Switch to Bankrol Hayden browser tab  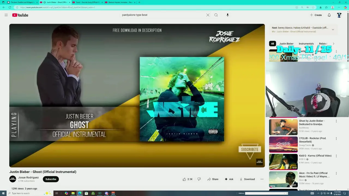point(120,2)
